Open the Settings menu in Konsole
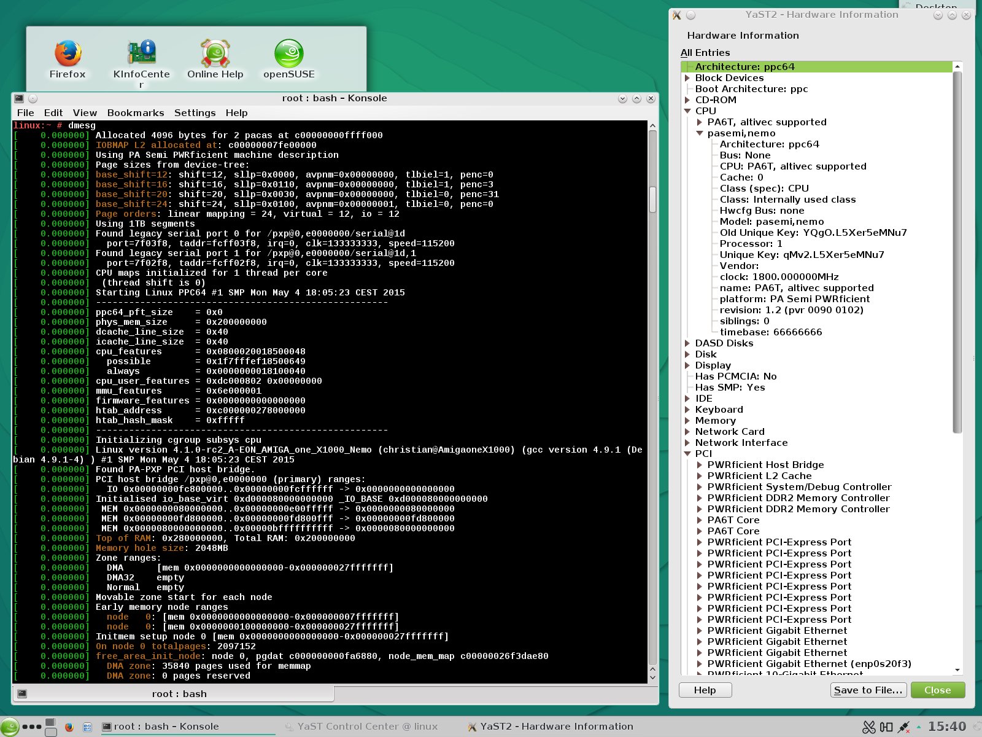The image size is (982, 737). tap(195, 113)
